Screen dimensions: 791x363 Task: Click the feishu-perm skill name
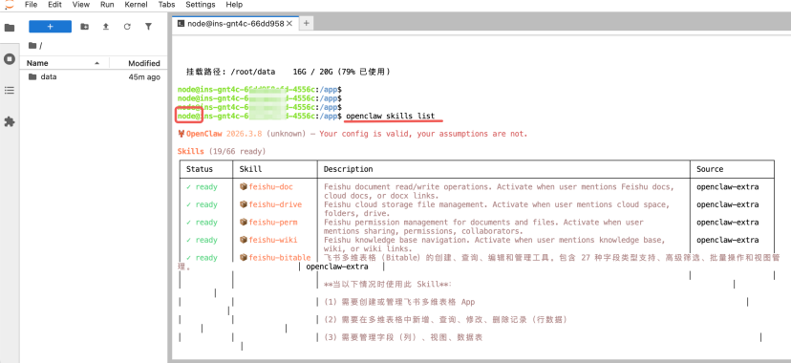pyautogui.click(x=273, y=222)
